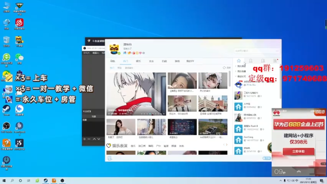Open the Recycle Bin desktop icon

(x=6, y=41)
